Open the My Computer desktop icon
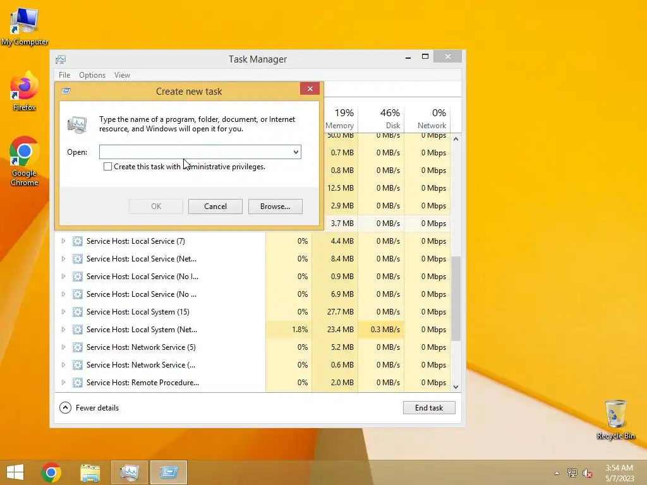The image size is (647, 485). point(25,27)
